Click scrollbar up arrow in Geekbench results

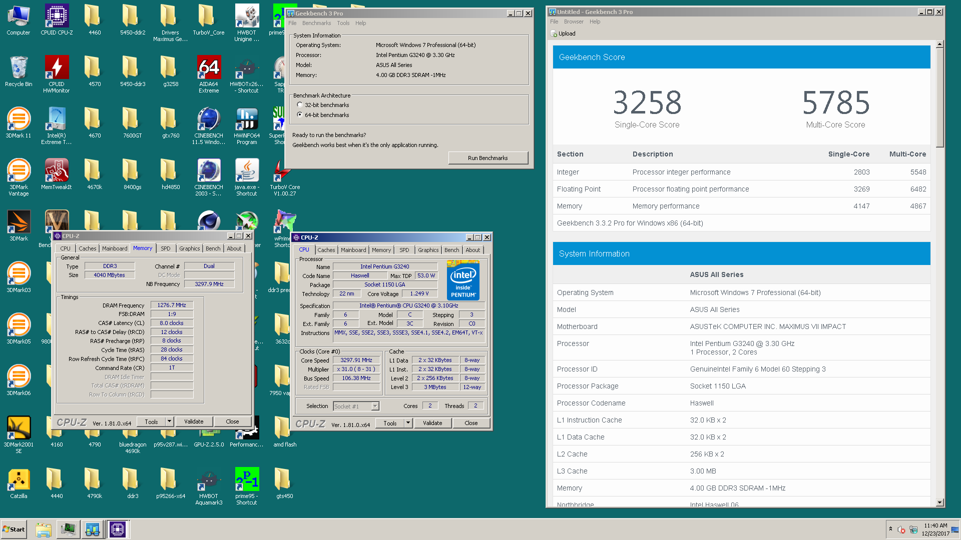point(939,44)
